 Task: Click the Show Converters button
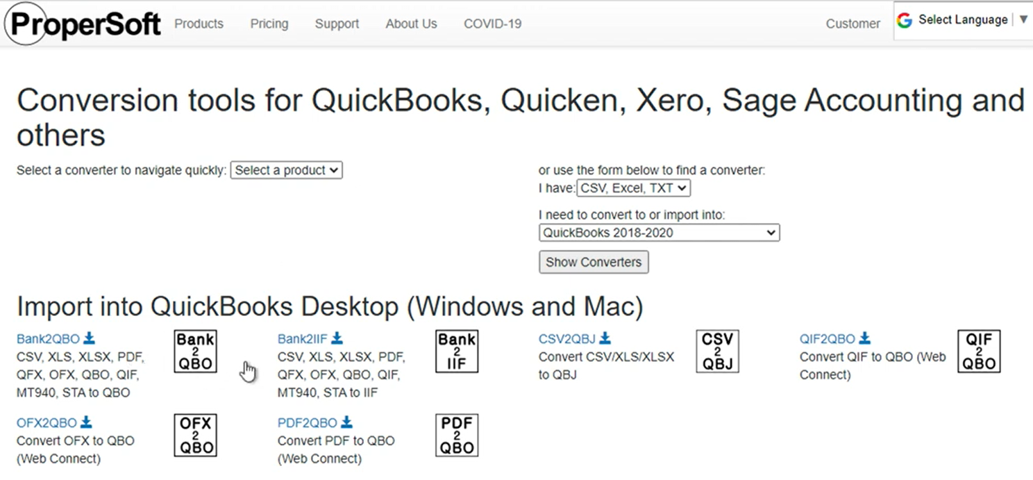point(594,262)
